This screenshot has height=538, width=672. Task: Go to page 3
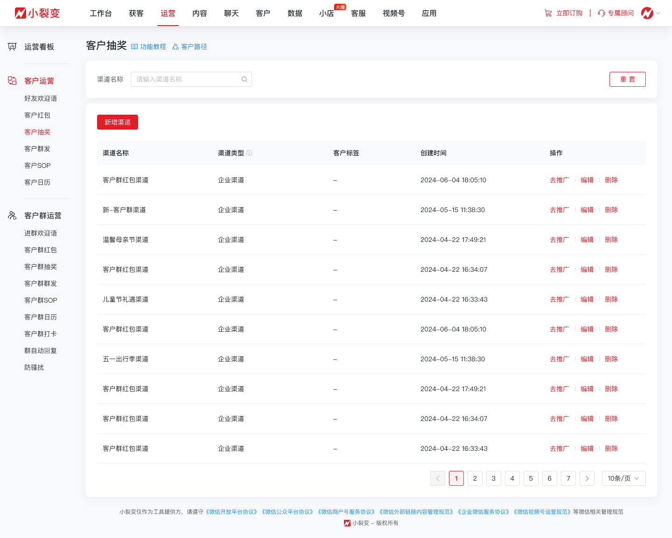pyautogui.click(x=494, y=478)
